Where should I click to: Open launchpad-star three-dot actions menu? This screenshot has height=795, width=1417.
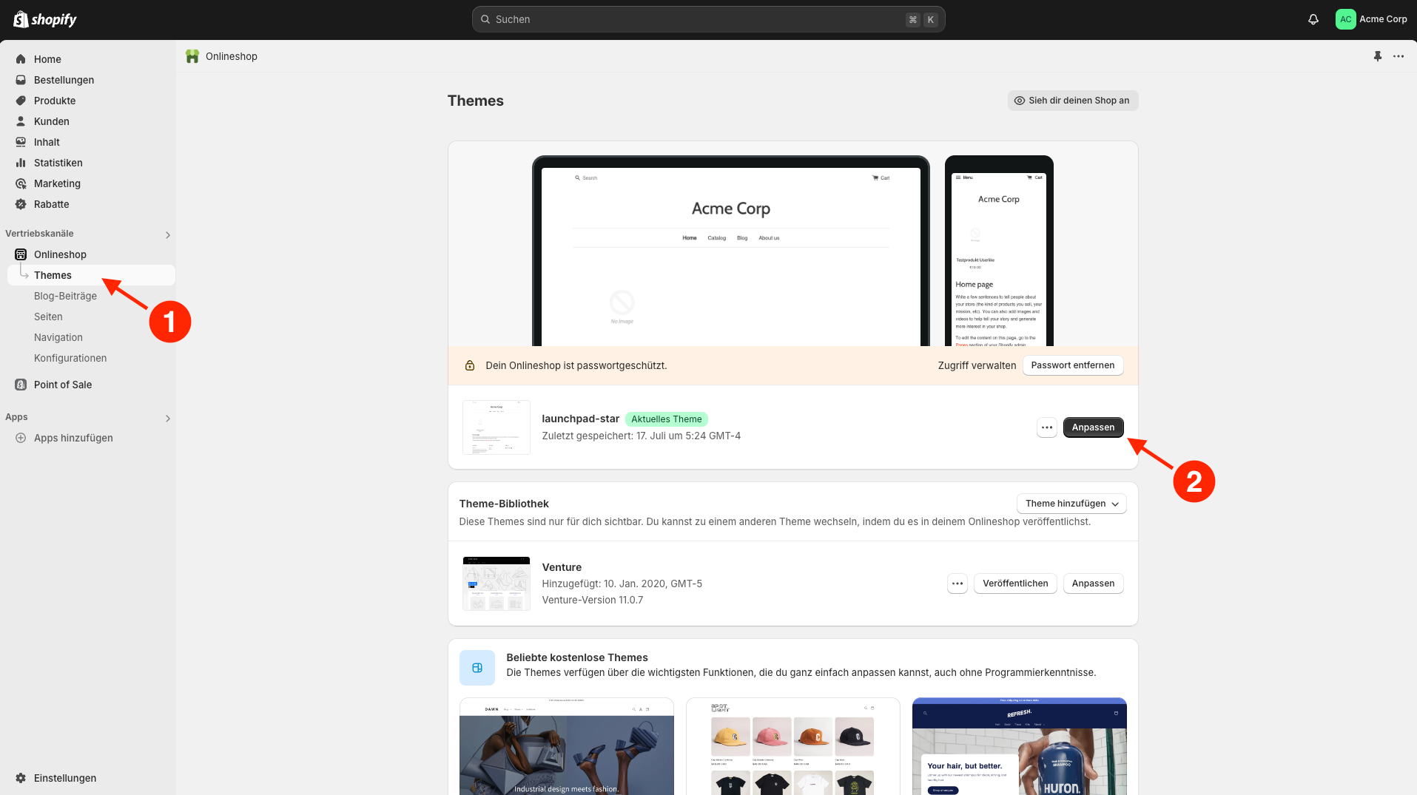click(1046, 427)
